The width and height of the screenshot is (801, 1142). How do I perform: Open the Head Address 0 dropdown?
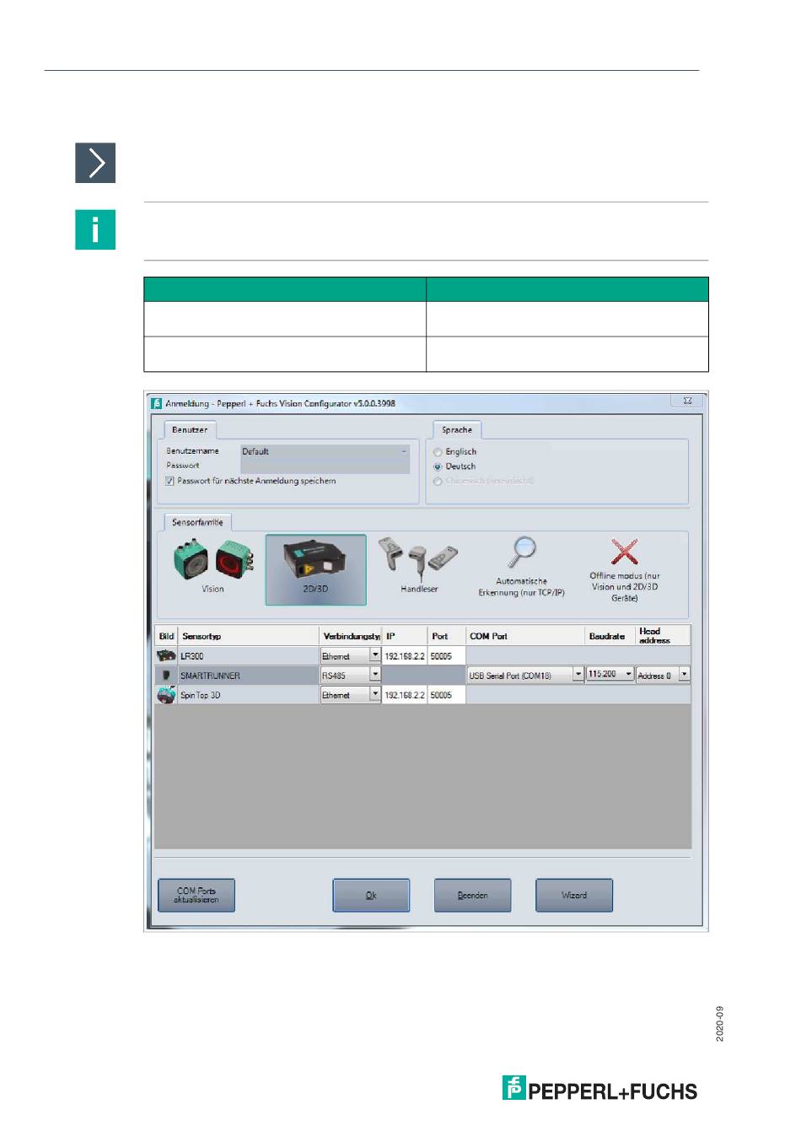684,675
